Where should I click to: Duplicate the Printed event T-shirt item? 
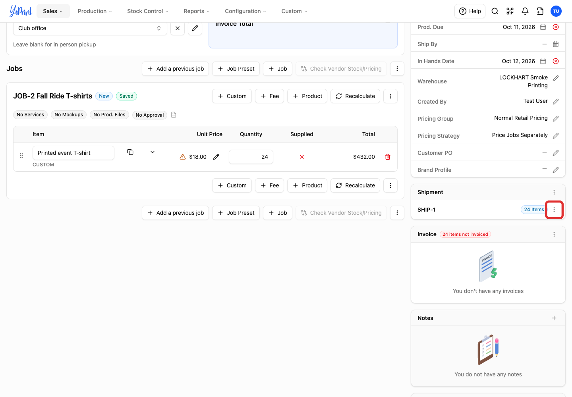click(130, 152)
